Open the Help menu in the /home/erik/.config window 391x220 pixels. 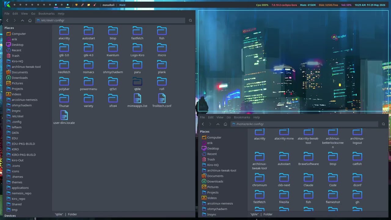coord(257,117)
